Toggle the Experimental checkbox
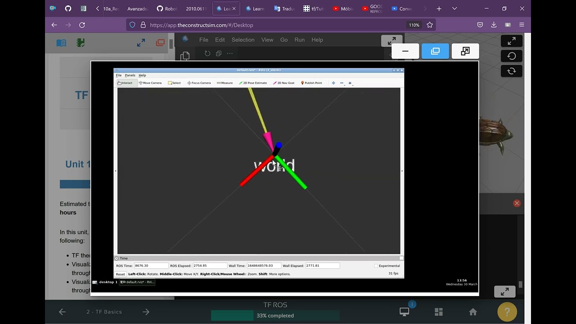 (x=376, y=266)
